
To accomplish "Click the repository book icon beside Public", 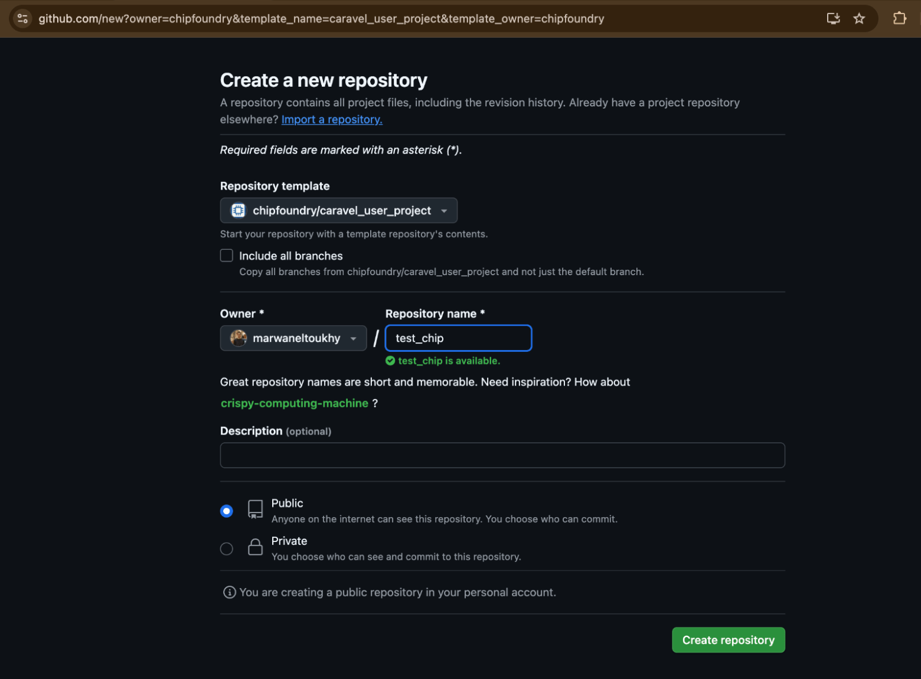I will tap(255, 509).
